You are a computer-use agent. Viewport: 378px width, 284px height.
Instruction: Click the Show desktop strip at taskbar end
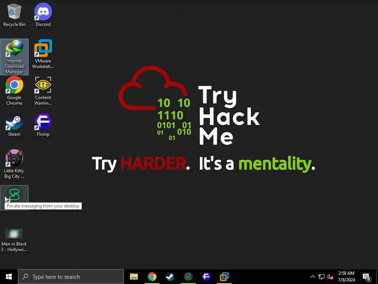[x=377, y=277]
